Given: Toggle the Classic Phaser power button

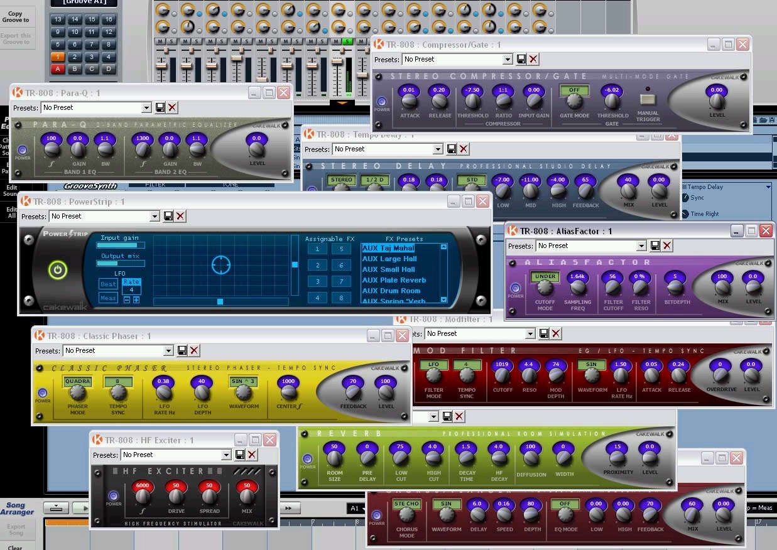Looking at the screenshot, I should point(43,393).
